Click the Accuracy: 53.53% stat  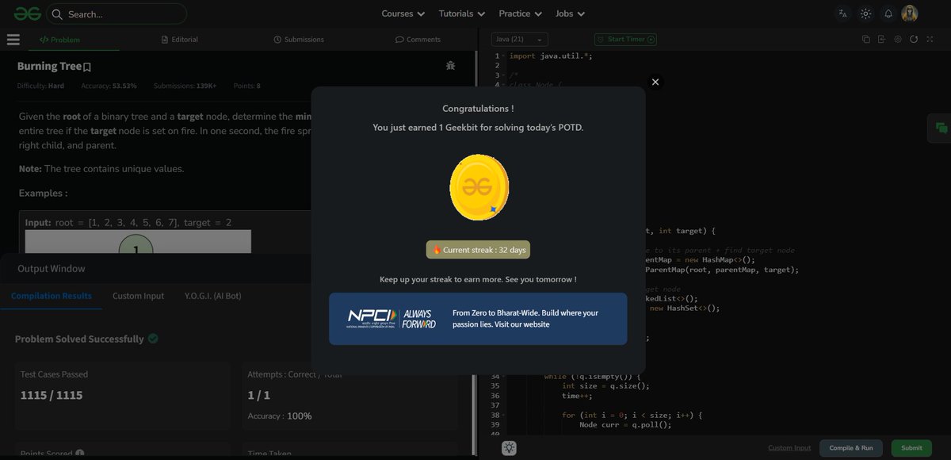click(109, 86)
